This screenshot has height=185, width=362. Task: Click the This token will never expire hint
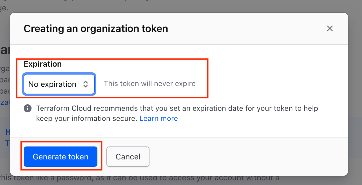tap(150, 84)
